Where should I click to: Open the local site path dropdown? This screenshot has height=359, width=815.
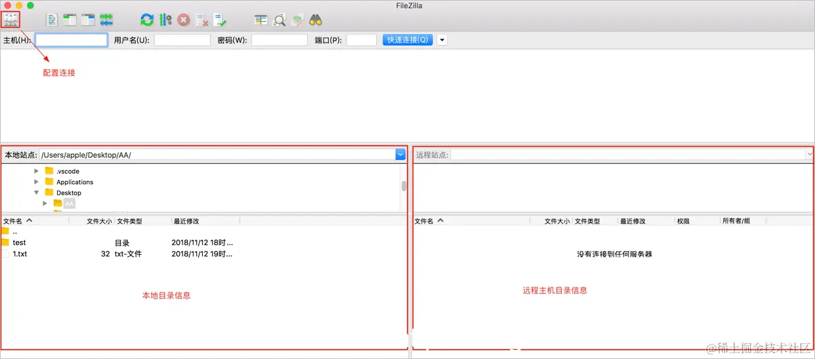pos(401,155)
